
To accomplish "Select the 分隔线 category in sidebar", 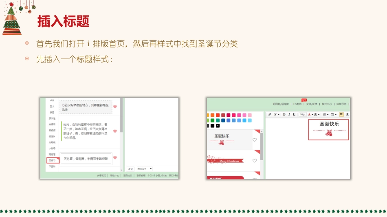I will coord(52,142).
